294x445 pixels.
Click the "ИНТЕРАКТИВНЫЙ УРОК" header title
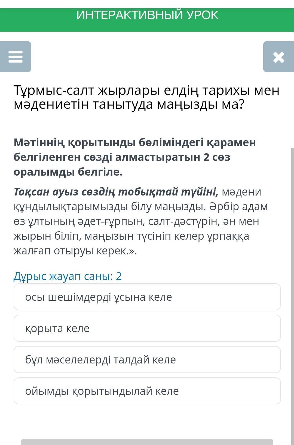[147, 15]
